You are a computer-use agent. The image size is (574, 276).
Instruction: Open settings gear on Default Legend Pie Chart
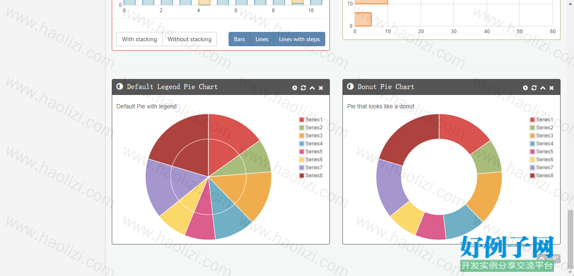point(295,88)
